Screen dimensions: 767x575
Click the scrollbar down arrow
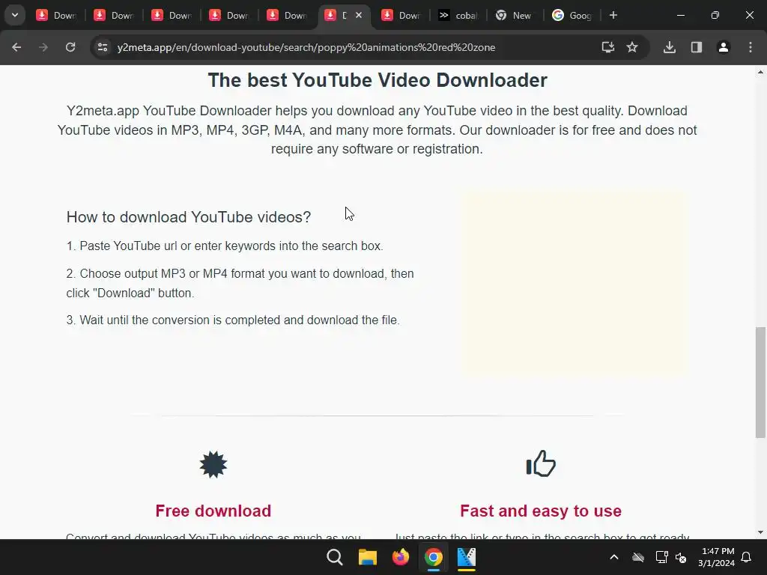click(760, 532)
